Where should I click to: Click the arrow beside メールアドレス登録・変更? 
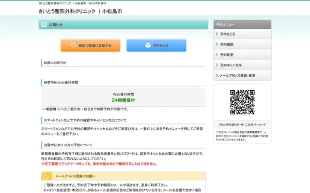[x=217, y=75]
